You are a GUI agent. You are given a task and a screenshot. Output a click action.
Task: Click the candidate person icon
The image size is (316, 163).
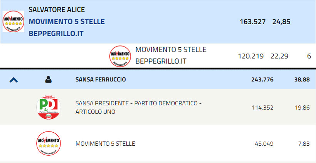pos(49,80)
